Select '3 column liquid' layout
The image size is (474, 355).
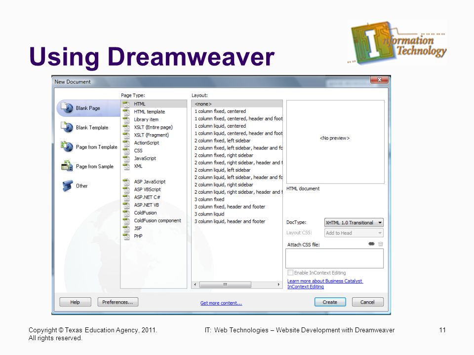click(x=237, y=214)
